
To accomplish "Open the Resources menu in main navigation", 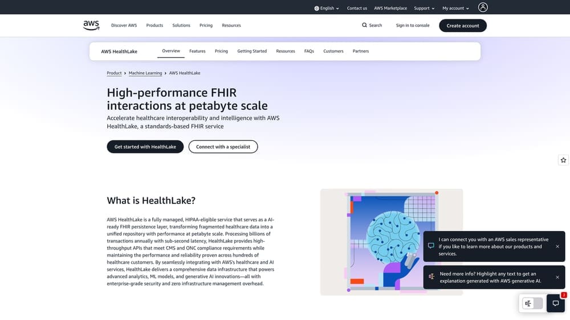I will (231, 26).
